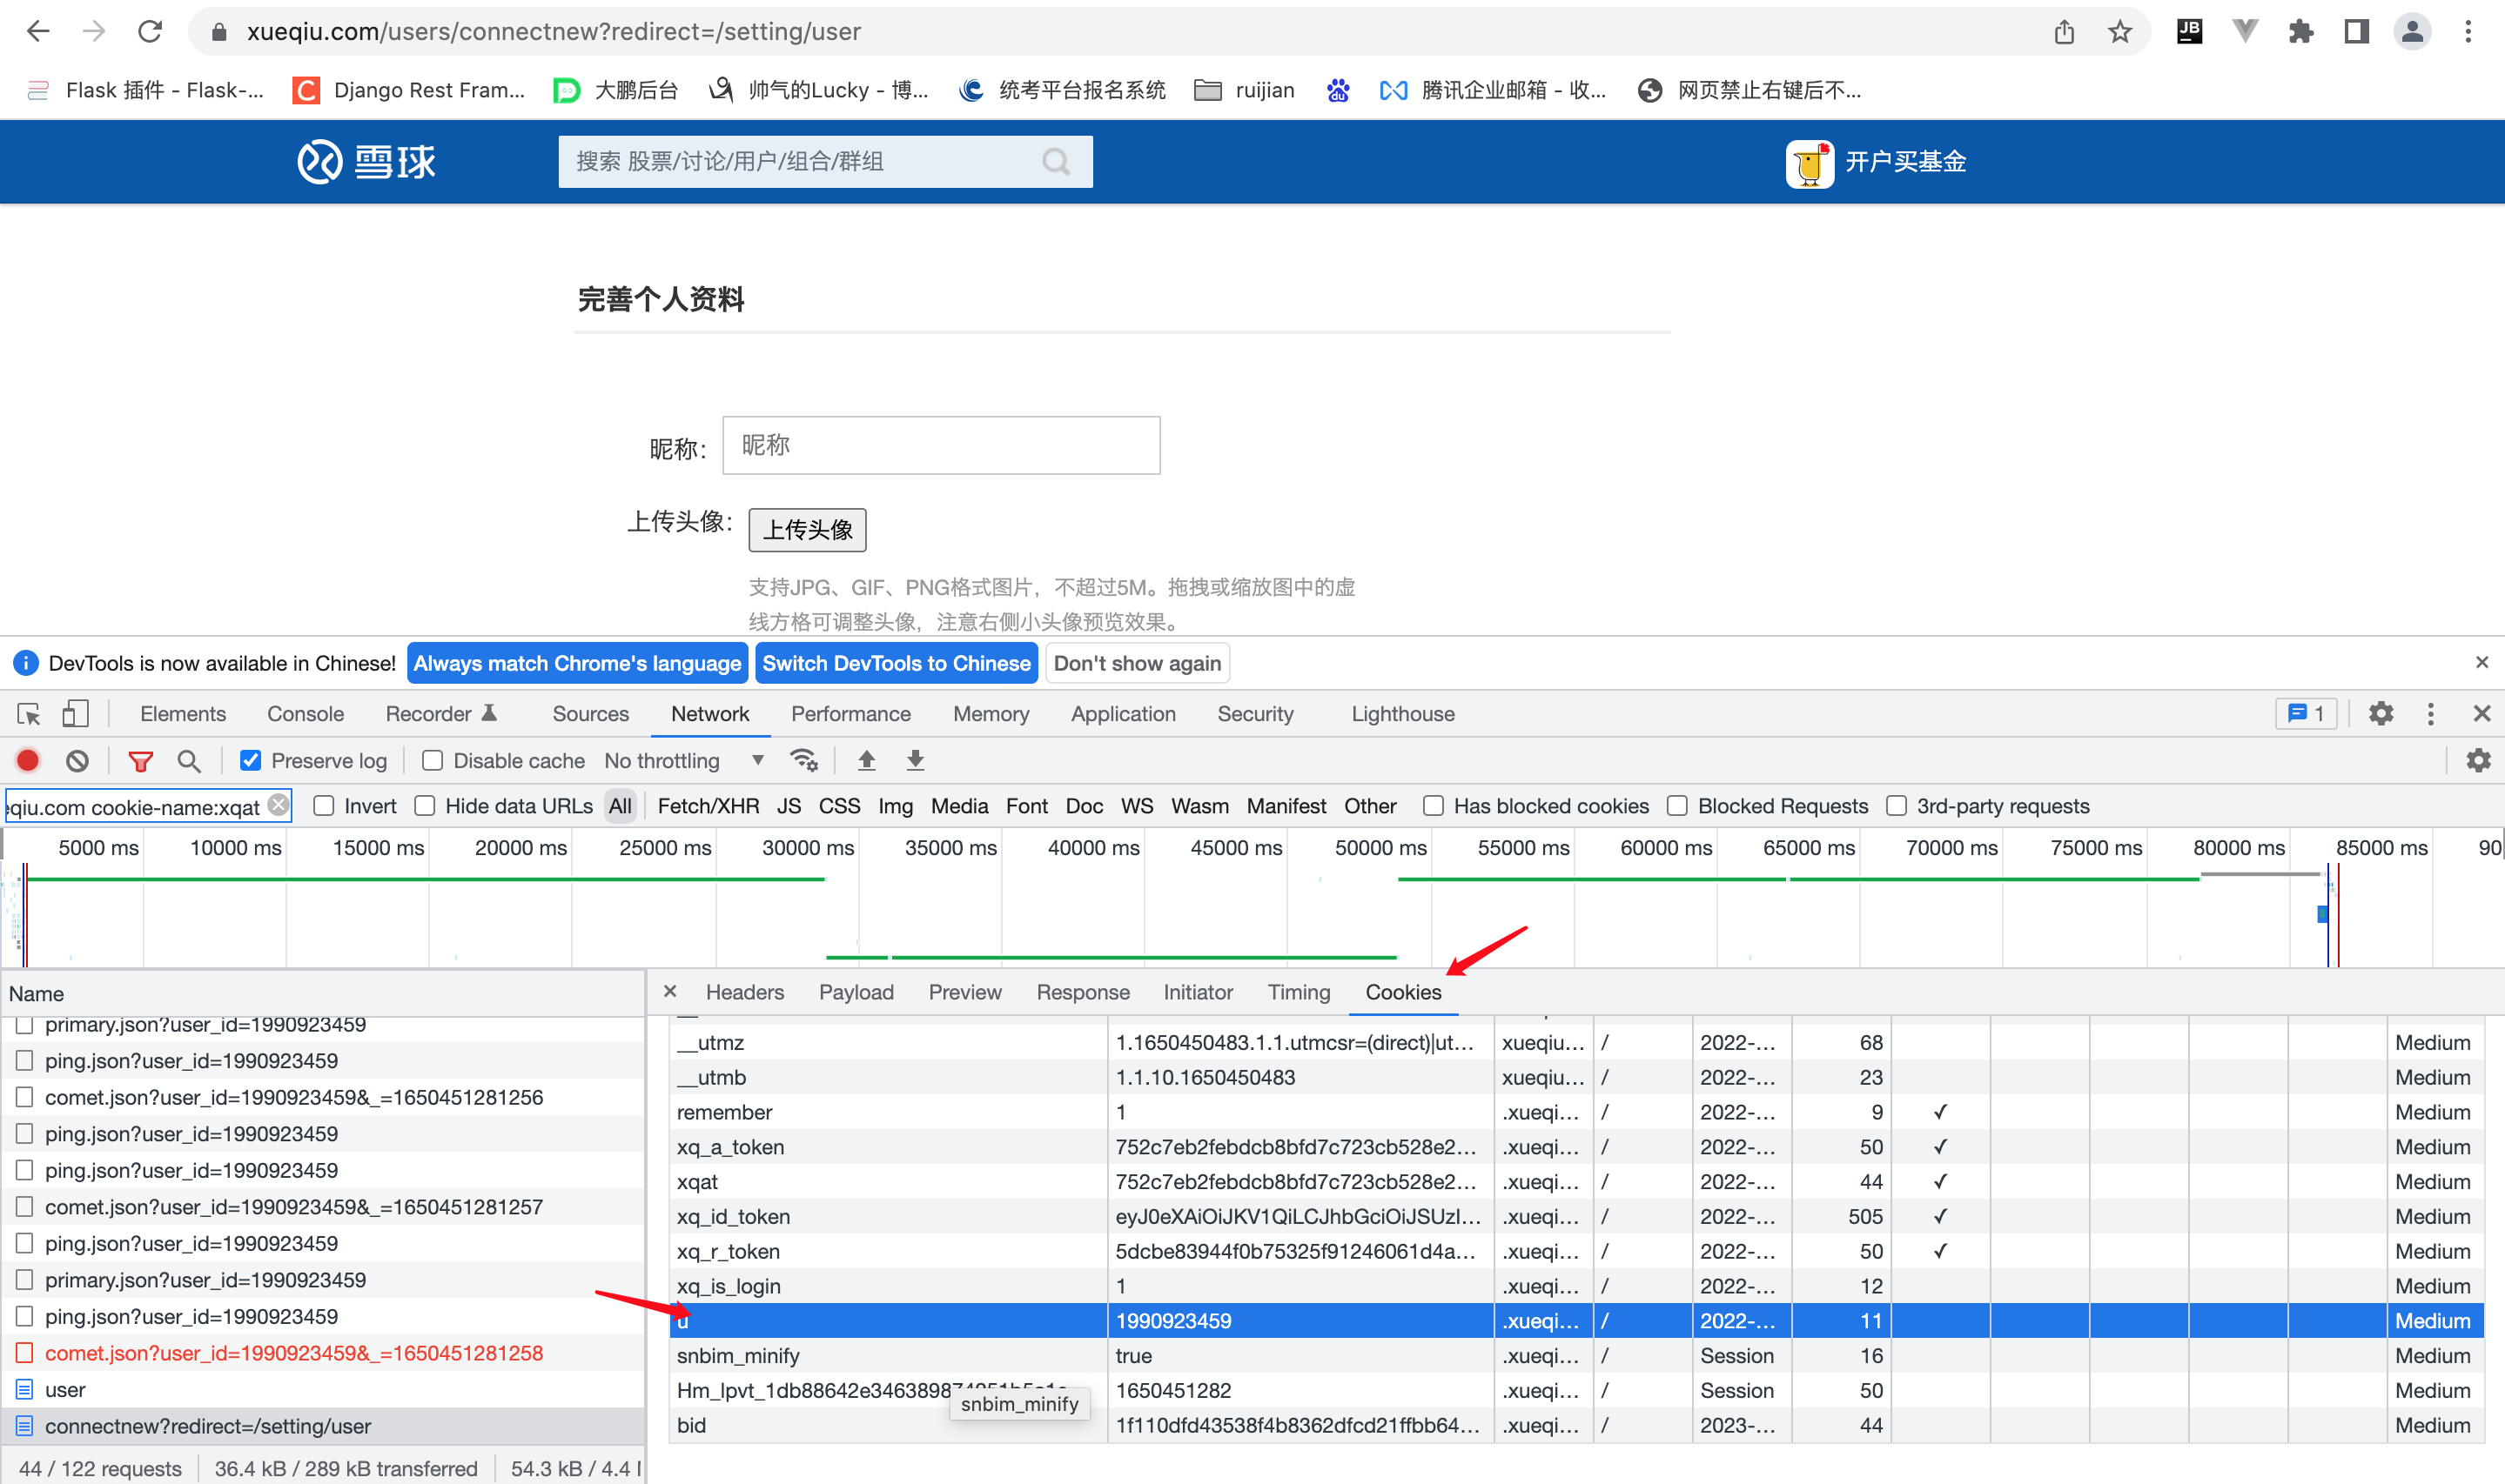Select the connectnew?redirect=/setting/user request
This screenshot has height=1484, width=2505.
coord(322,1426)
